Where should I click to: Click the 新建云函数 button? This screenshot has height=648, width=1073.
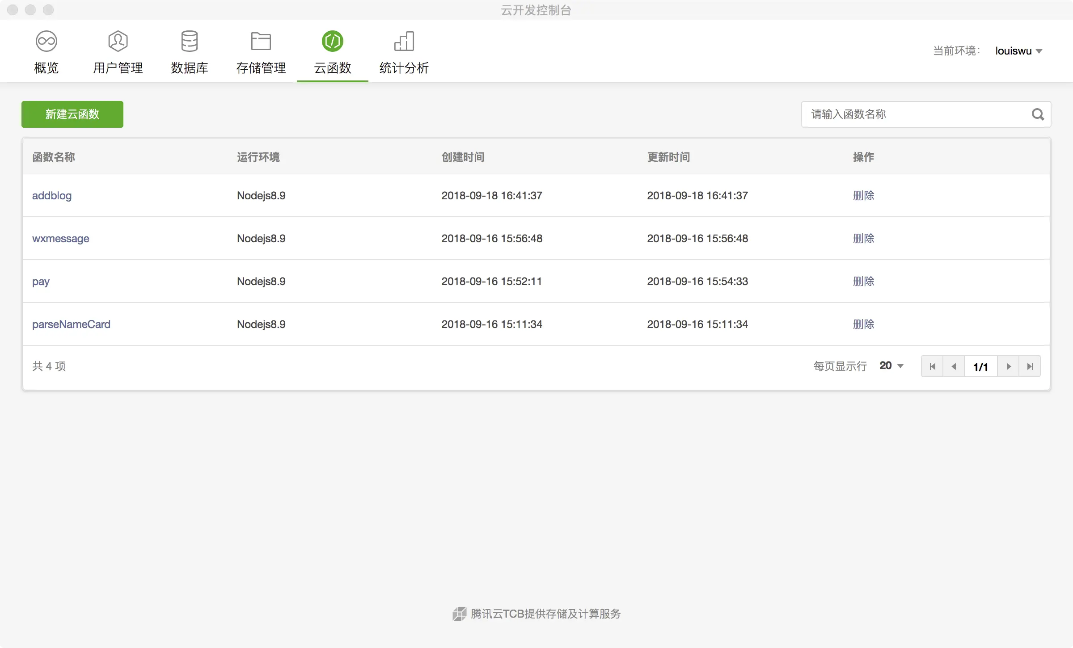coord(72,114)
